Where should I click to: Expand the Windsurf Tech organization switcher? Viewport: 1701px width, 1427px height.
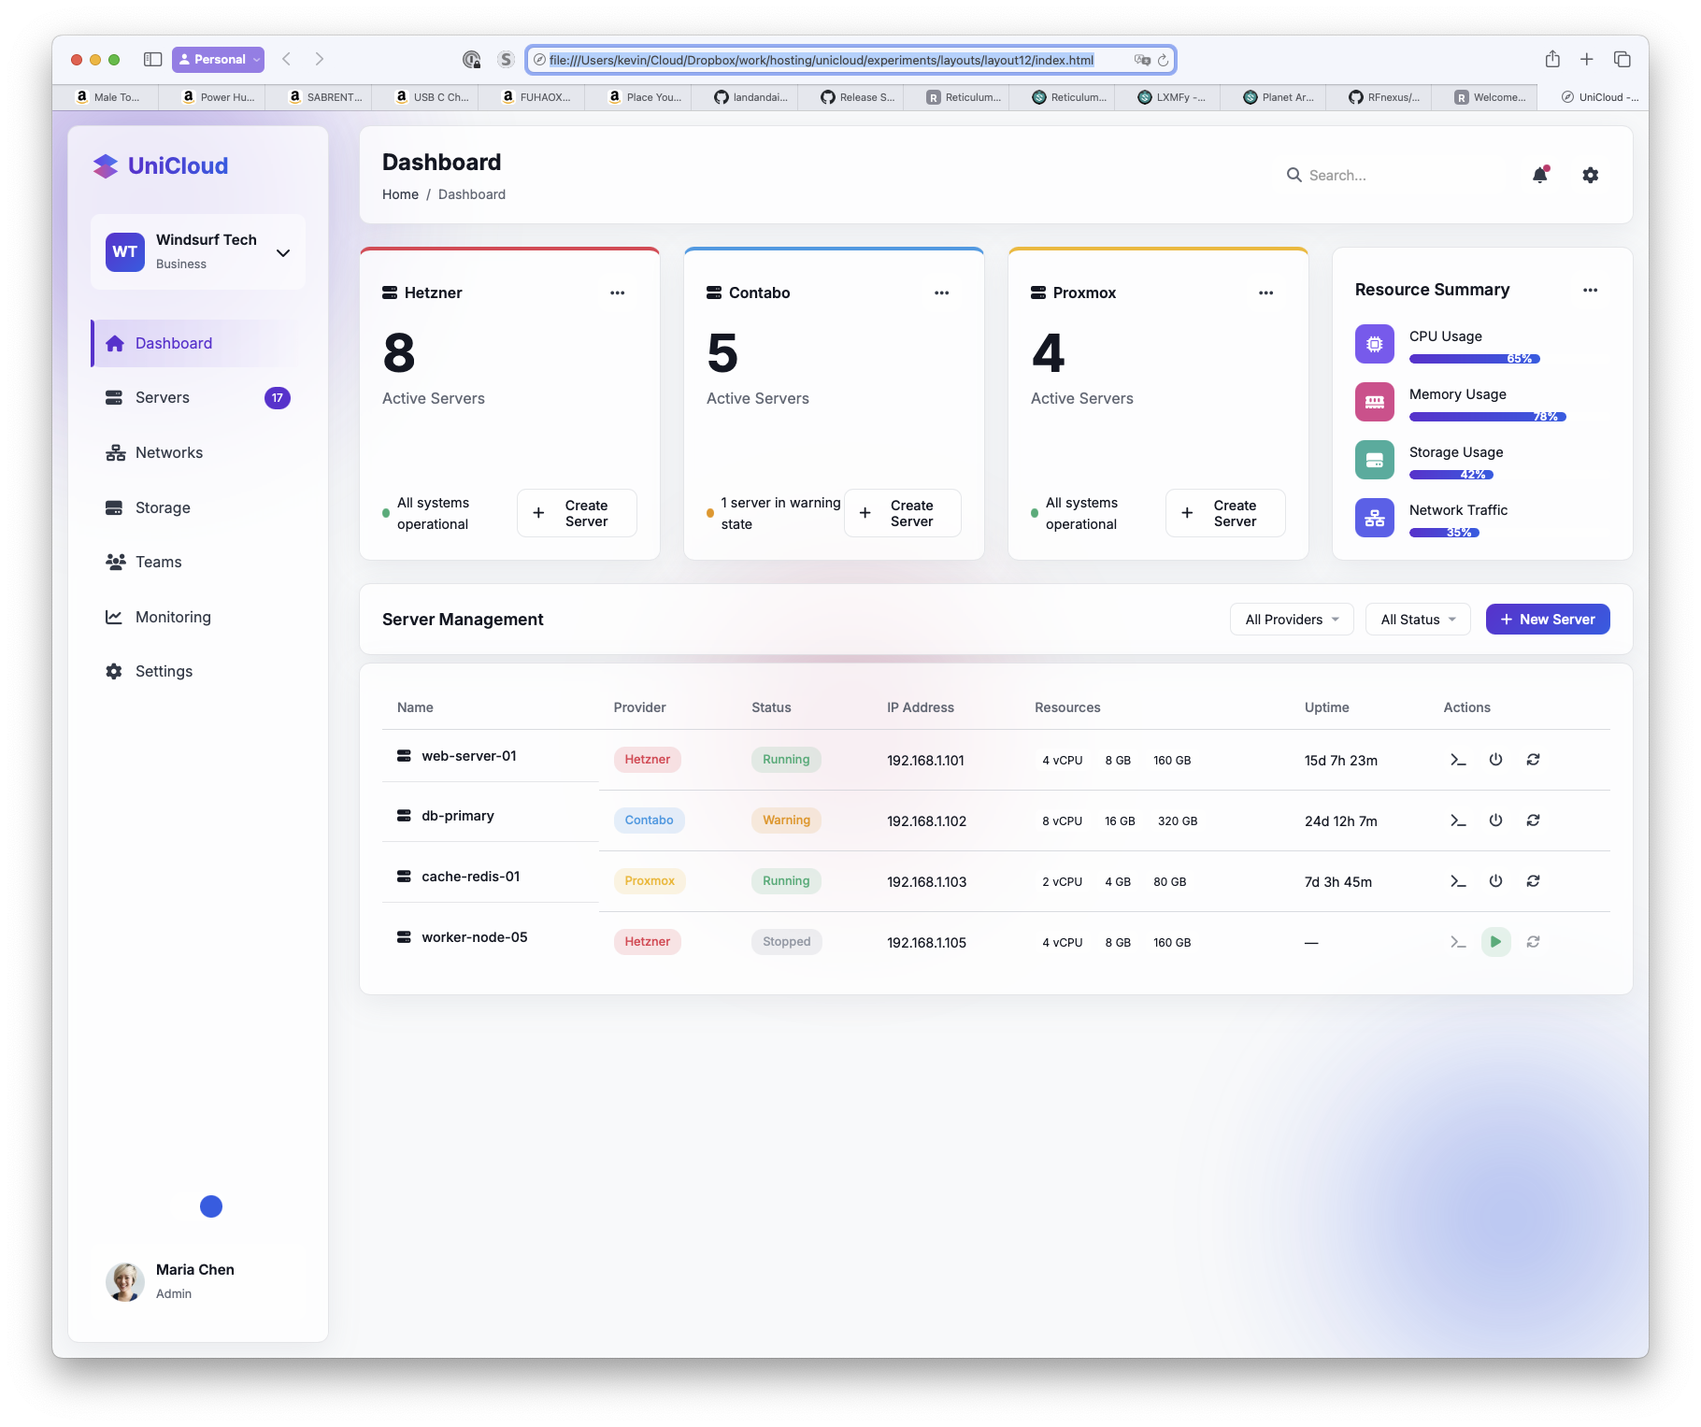pyautogui.click(x=283, y=252)
